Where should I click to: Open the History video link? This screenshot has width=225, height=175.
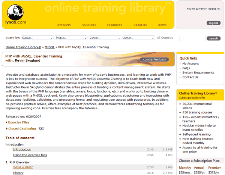18,173
